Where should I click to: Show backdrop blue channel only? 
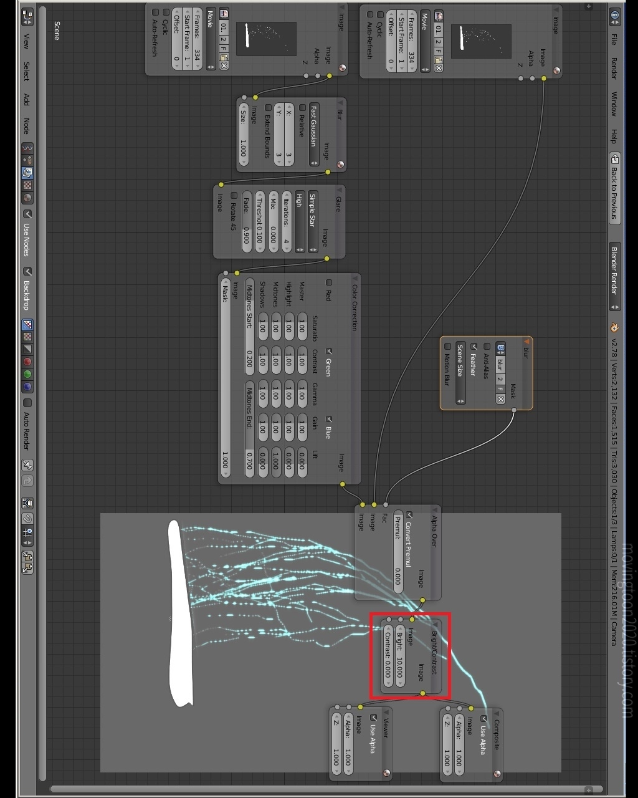(27, 387)
